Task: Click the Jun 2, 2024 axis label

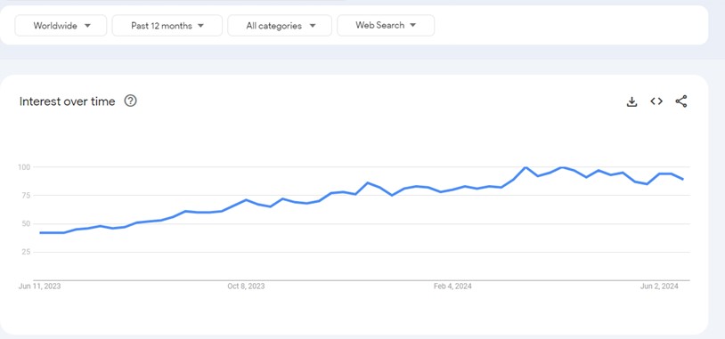Action: (659, 287)
